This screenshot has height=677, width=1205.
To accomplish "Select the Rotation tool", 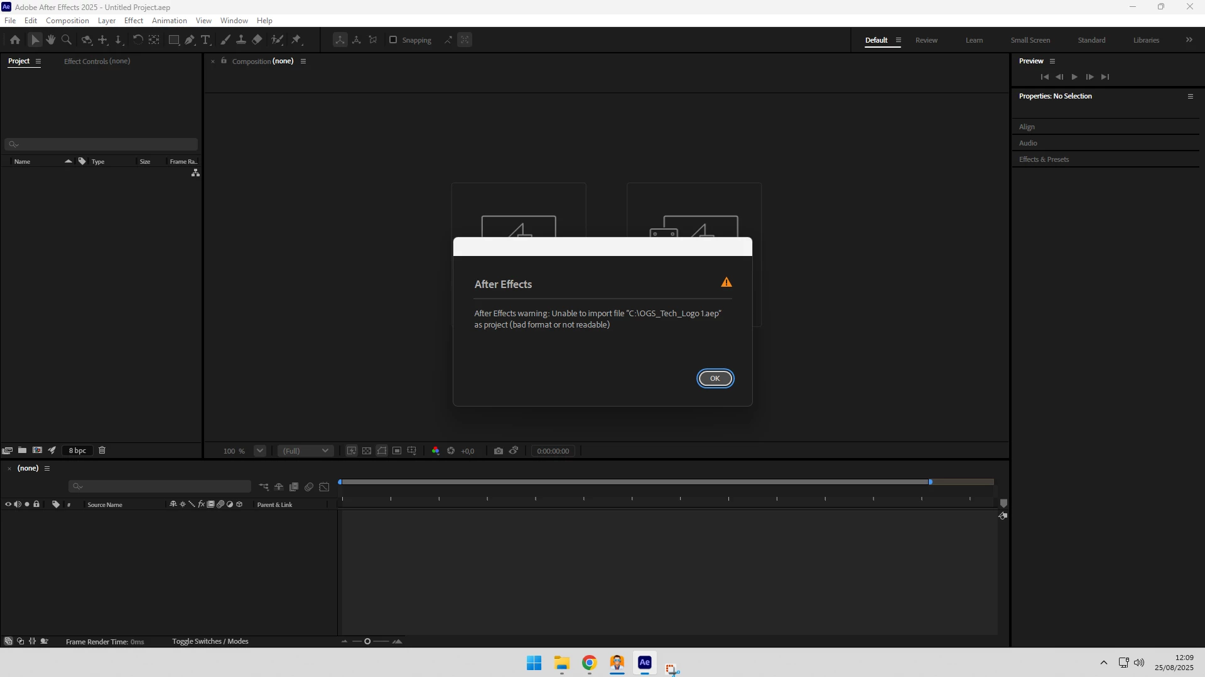I will 138,40.
